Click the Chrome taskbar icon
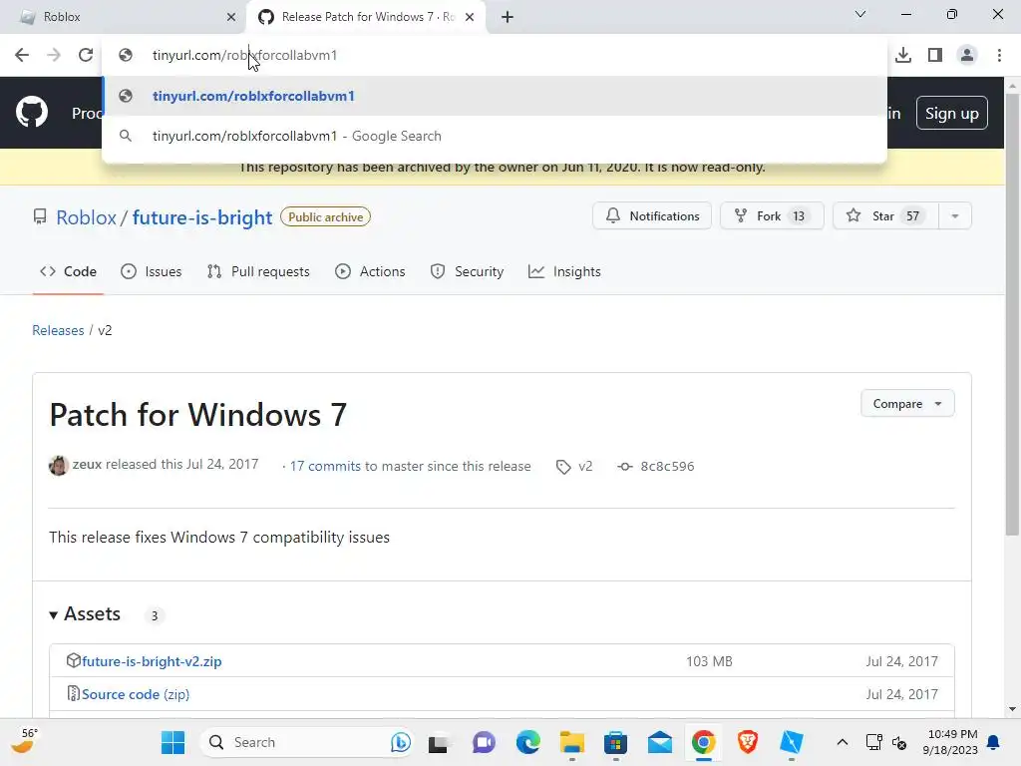Screen dimensions: 1021x766 (703, 742)
